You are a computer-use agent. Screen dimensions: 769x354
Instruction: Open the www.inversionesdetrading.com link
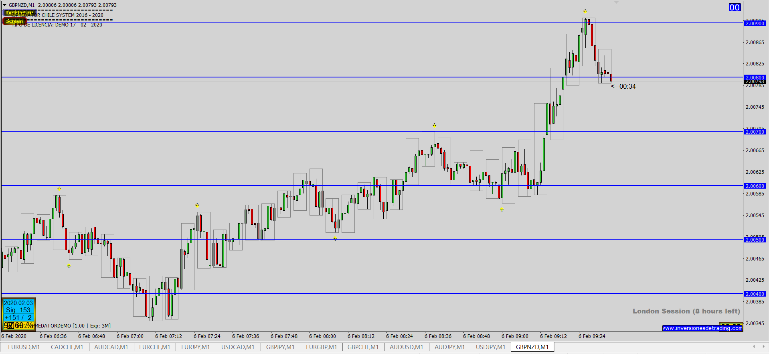pyautogui.click(x=702, y=328)
